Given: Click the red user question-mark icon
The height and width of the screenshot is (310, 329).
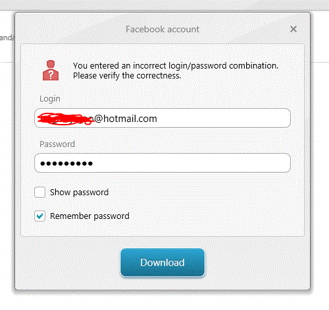Looking at the screenshot, I should [51, 71].
